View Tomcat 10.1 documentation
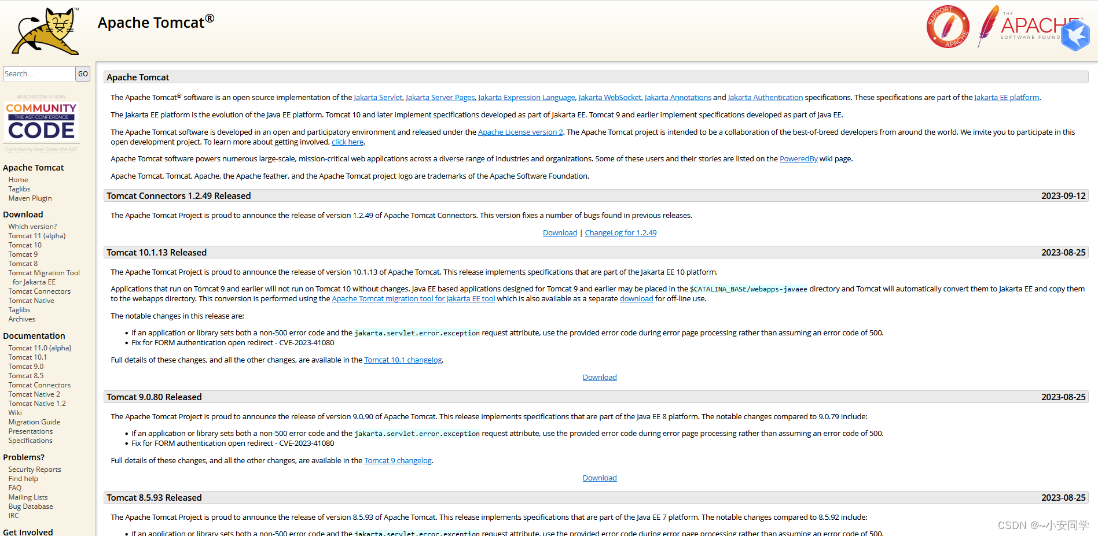This screenshot has width=1098, height=536. [x=28, y=357]
